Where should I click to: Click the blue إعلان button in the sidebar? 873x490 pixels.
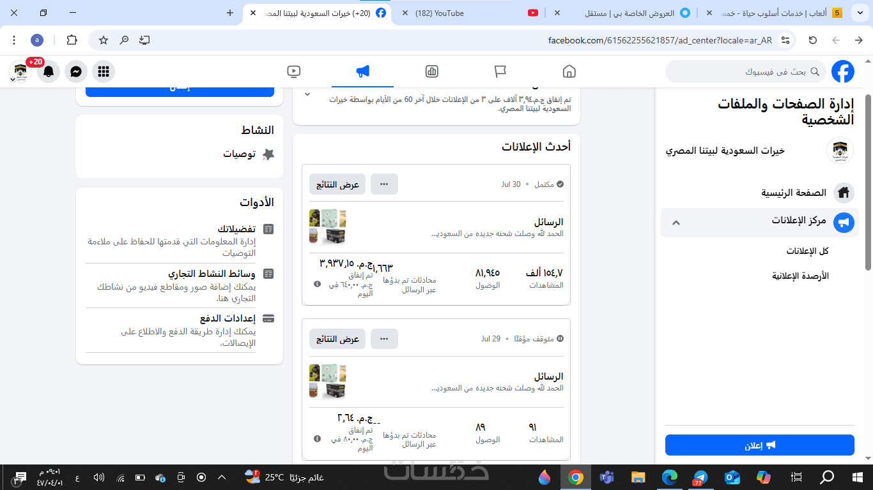(760, 445)
